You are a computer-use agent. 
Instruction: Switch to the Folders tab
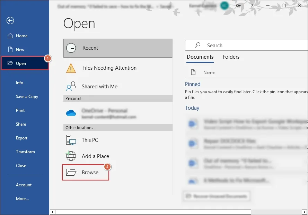231,57
